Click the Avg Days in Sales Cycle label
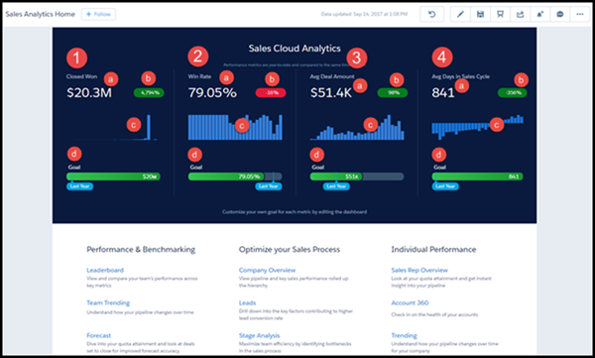Viewport: 595px width, 358px height. click(461, 76)
